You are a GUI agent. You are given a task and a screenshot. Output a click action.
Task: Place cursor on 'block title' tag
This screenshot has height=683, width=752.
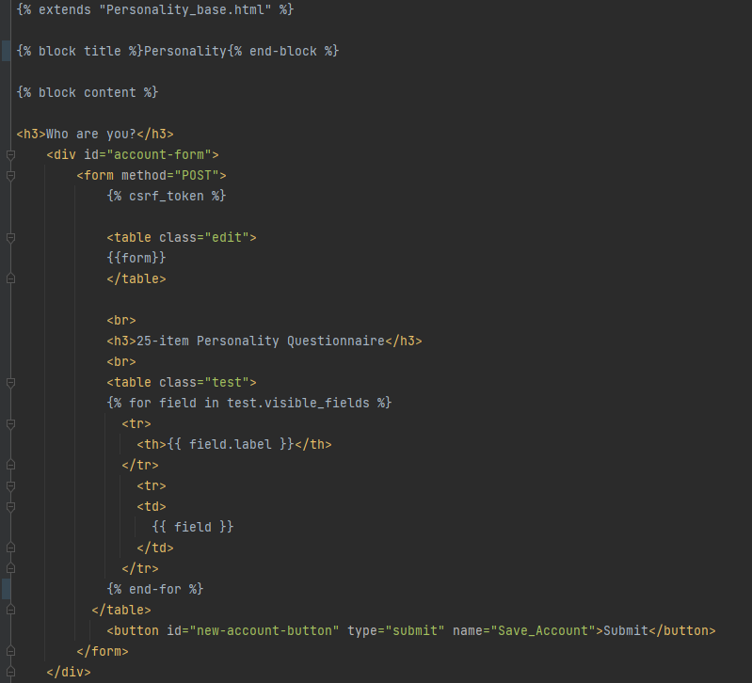(x=80, y=52)
